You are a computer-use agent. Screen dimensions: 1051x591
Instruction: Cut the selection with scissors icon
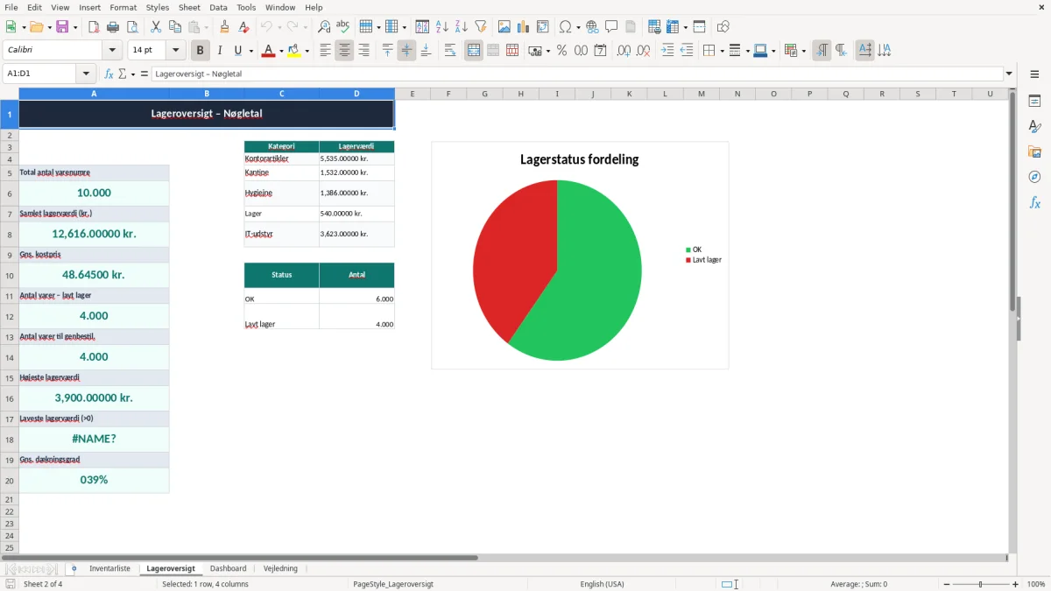click(156, 27)
